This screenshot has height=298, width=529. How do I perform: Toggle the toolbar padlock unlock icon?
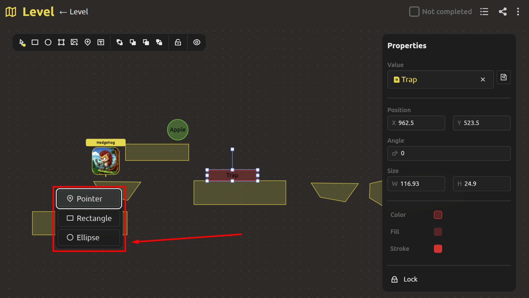pos(178,42)
